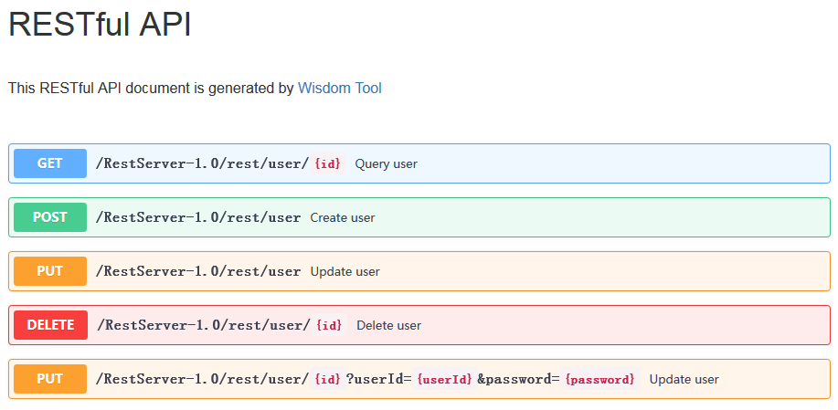
Task: Expand the POST Create user endpoint
Action: tap(419, 217)
